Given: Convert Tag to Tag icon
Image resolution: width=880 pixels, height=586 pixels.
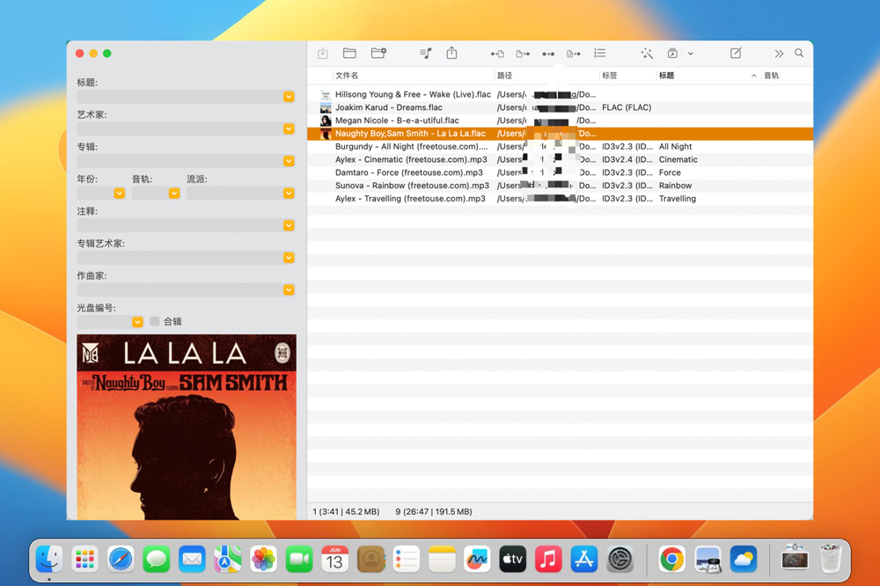Looking at the screenshot, I should point(548,54).
